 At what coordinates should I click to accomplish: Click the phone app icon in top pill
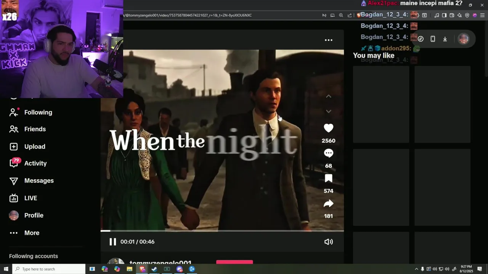tap(433, 39)
